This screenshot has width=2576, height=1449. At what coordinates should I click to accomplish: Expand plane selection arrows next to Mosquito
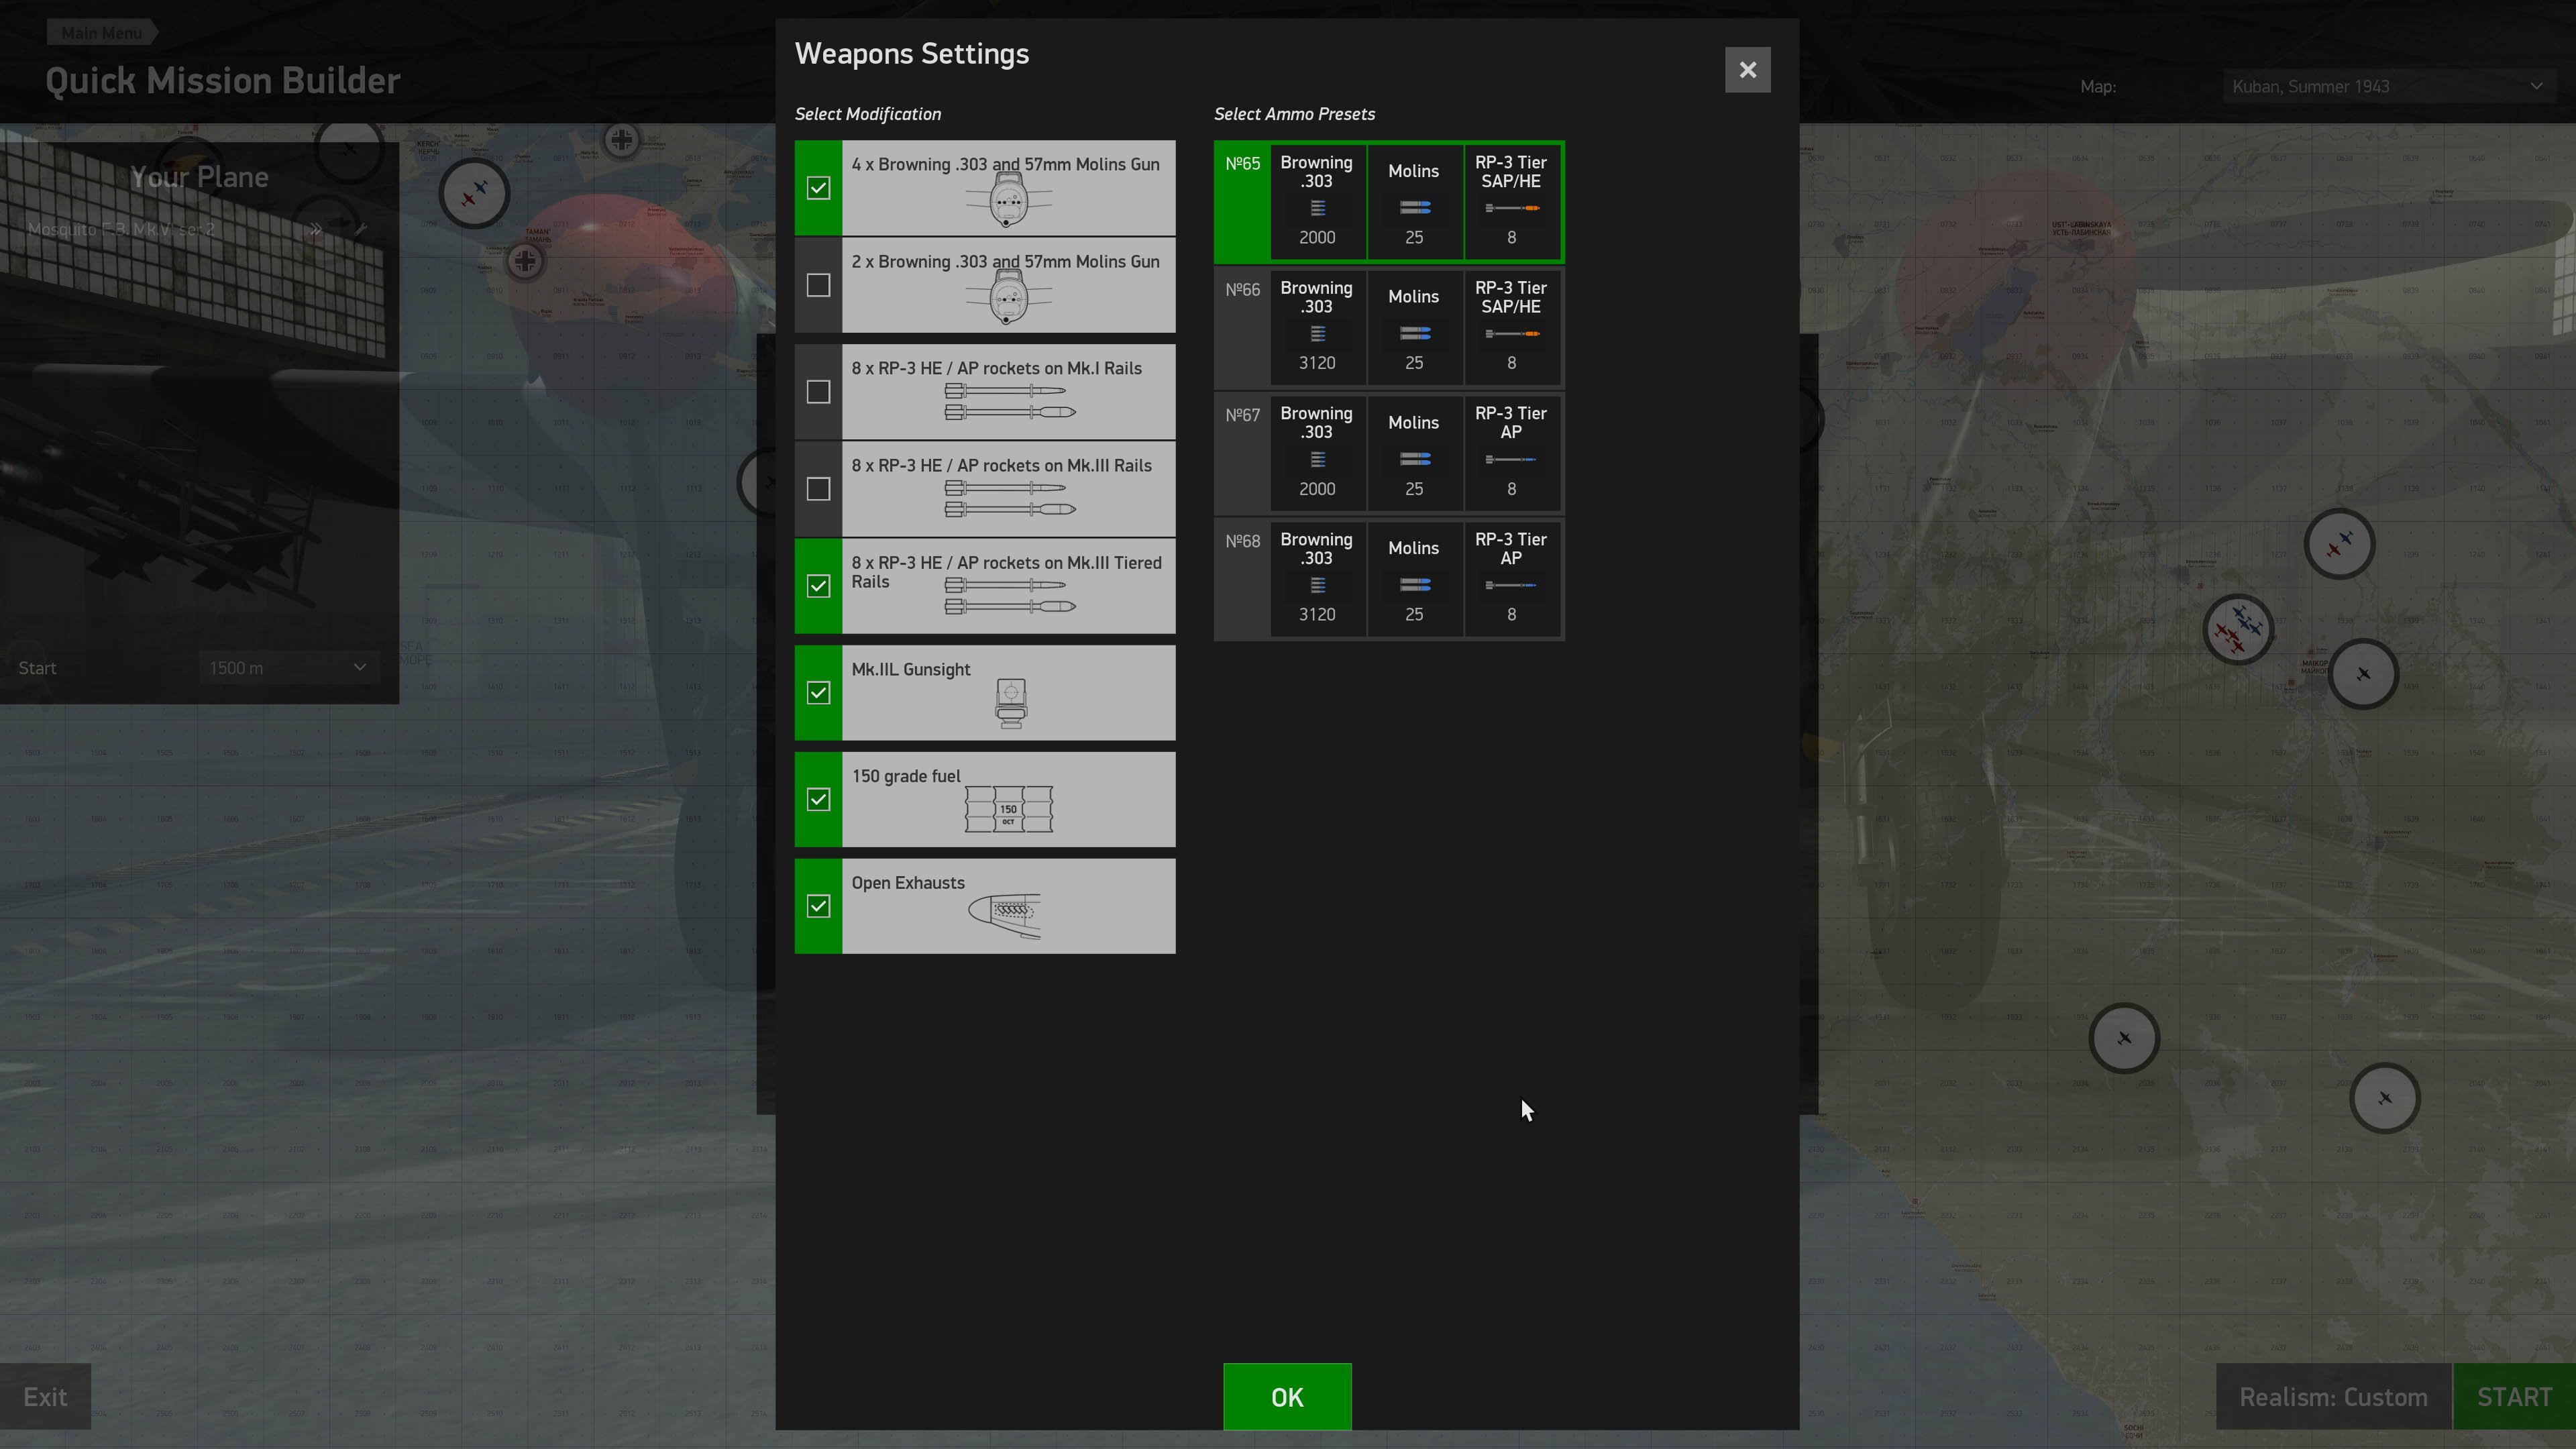[316, 229]
